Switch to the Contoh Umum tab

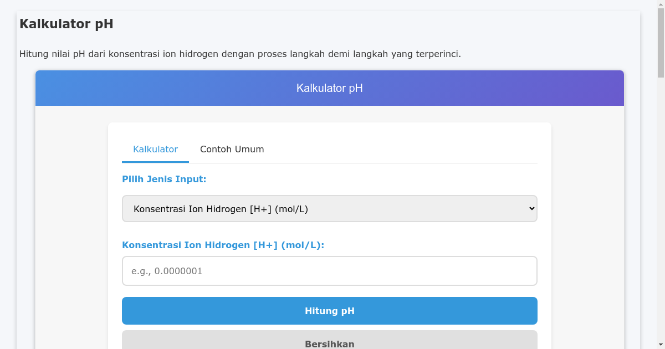232,149
